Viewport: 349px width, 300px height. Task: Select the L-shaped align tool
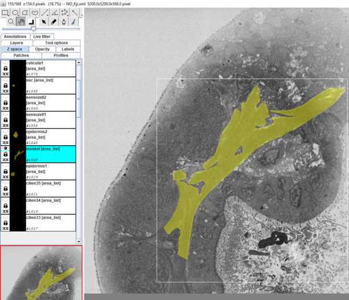[32, 22]
